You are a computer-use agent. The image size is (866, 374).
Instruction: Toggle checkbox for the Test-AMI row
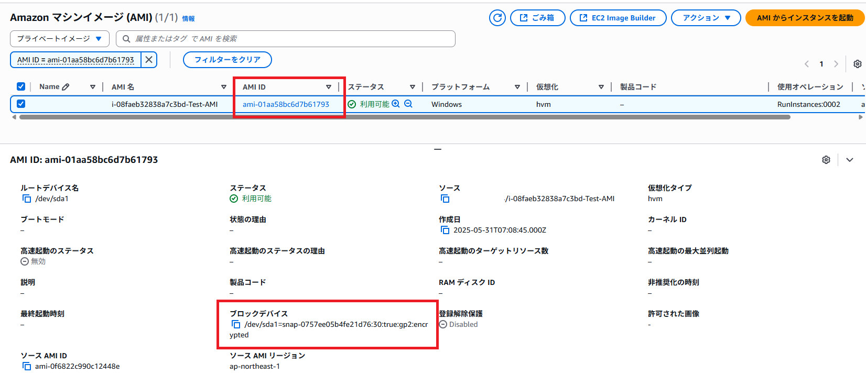21,104
